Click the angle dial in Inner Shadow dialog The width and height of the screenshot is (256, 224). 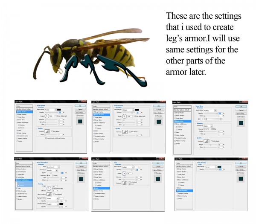[x=125, y=116]
